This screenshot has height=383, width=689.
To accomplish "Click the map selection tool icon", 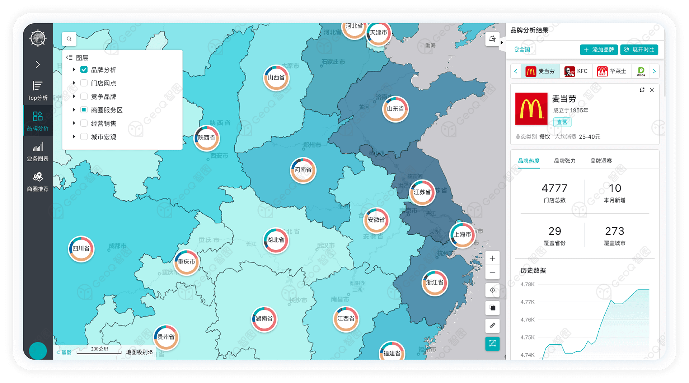I will tap(492, 39).
